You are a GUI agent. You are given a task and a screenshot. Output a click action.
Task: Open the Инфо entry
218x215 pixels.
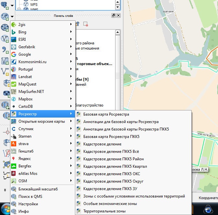click(x=43, y=211)
